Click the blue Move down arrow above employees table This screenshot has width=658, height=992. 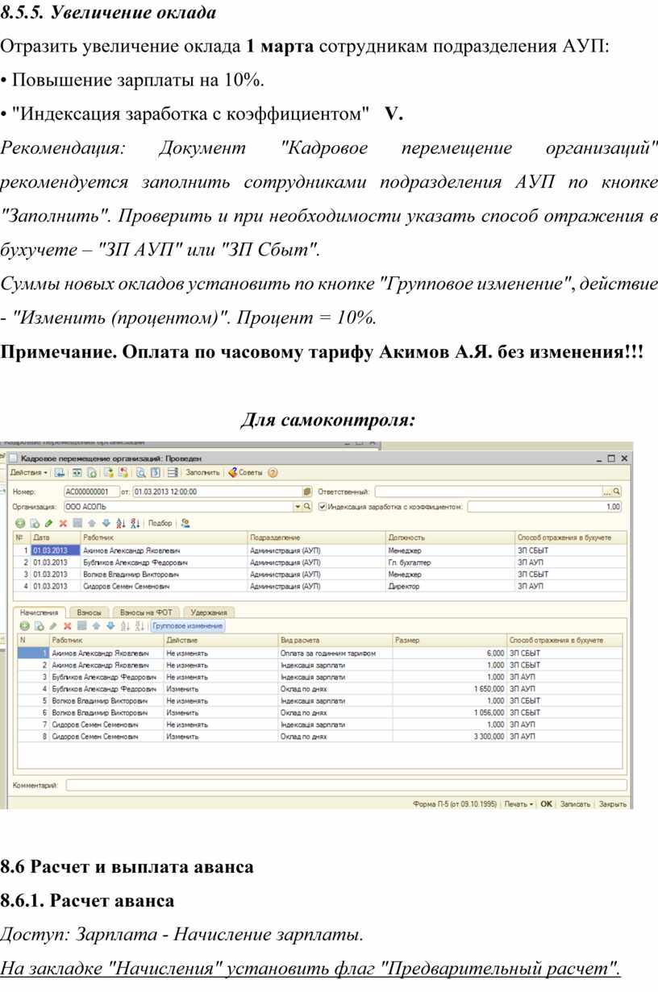point(106,523)
